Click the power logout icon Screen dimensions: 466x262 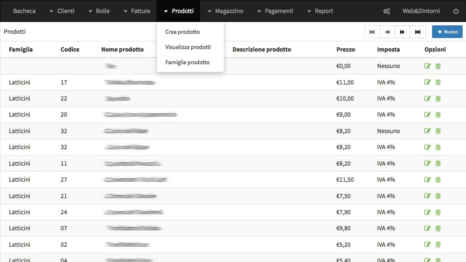(x=455, y=11)
